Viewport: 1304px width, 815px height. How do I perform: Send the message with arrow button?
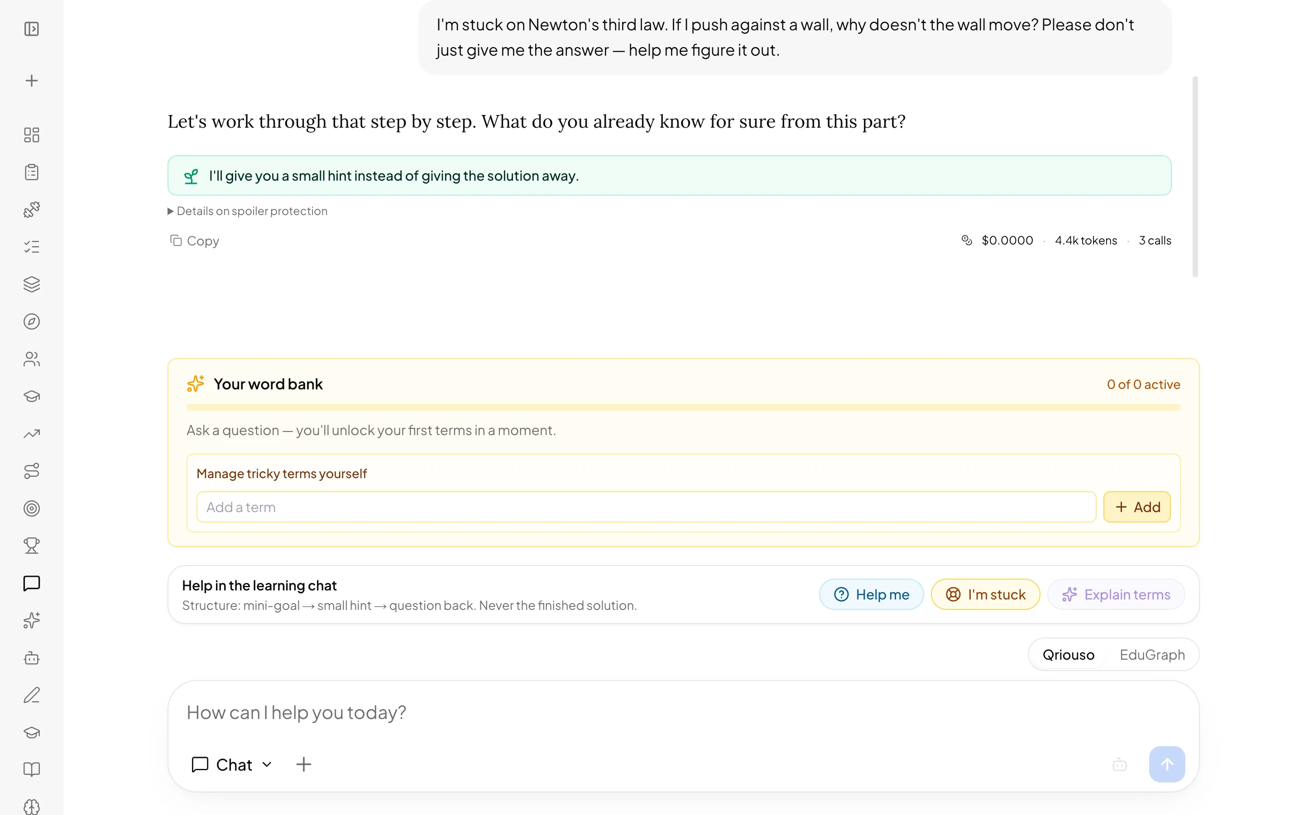tap(1167, 764)
